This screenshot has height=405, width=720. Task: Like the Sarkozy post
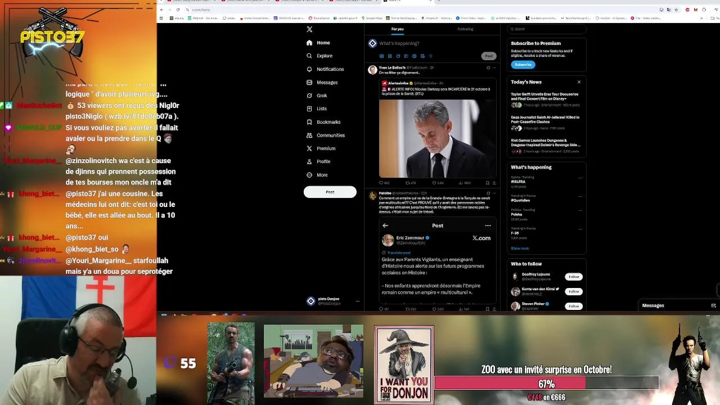point(438,183)
